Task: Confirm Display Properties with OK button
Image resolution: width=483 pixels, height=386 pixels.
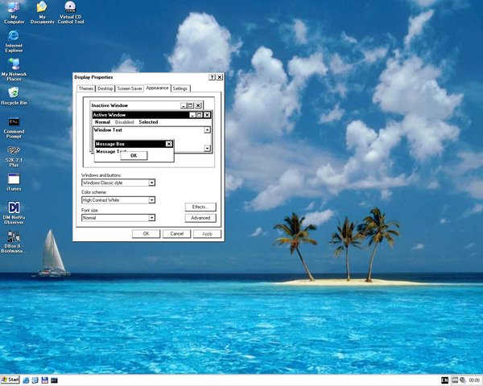Action: (x=146, y=234)
